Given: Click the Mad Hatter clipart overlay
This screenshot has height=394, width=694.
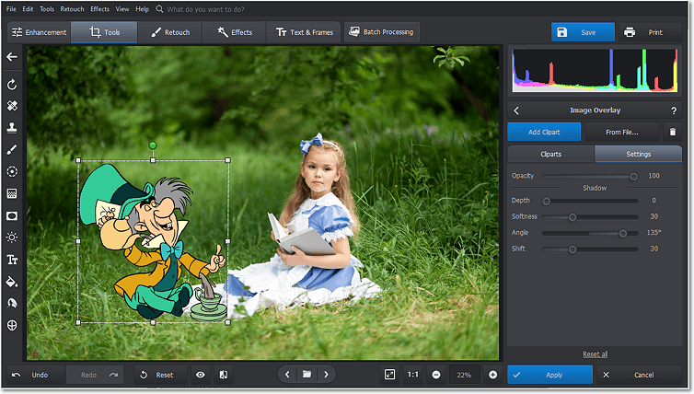Looking at the screenshot, I should coord(153,241).
